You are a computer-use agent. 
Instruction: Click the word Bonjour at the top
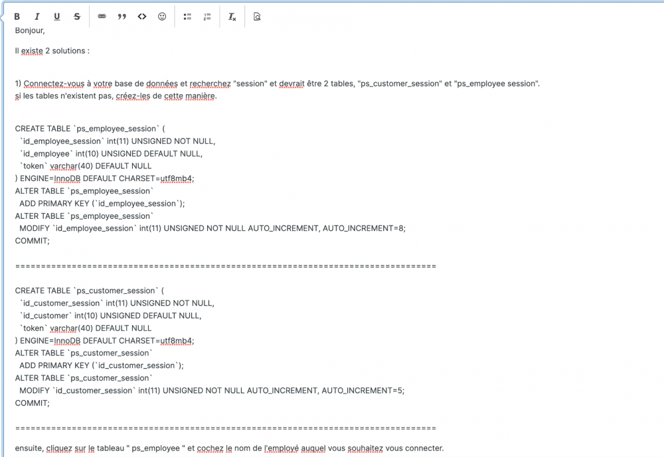coord(29,30)
